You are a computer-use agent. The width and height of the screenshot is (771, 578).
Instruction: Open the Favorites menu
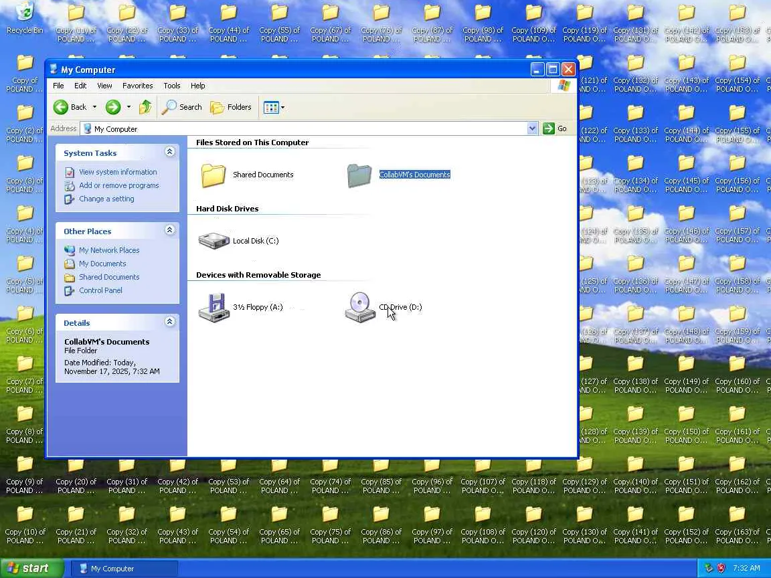coord(138,86)
